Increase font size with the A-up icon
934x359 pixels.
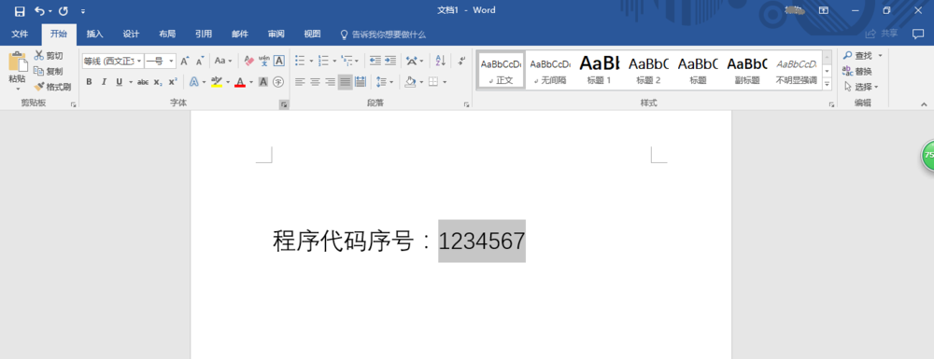185,61
